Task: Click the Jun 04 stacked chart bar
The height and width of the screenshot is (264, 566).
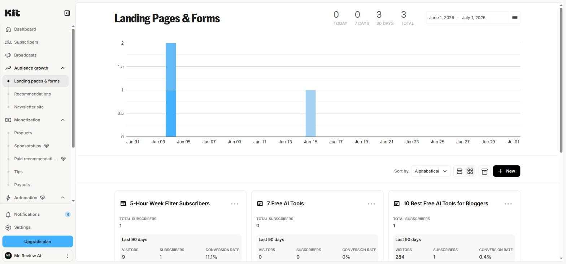Action: point(171,90)
